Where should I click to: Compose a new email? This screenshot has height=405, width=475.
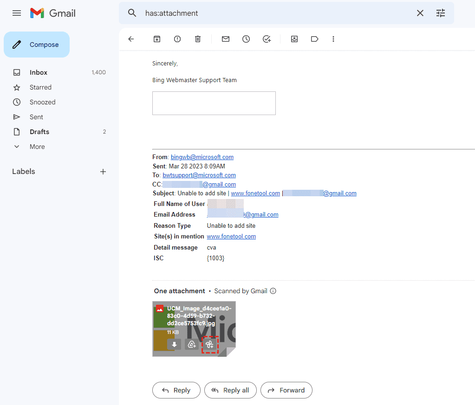click(37, 45)
